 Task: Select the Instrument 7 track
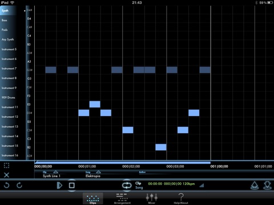click(9, 68)
